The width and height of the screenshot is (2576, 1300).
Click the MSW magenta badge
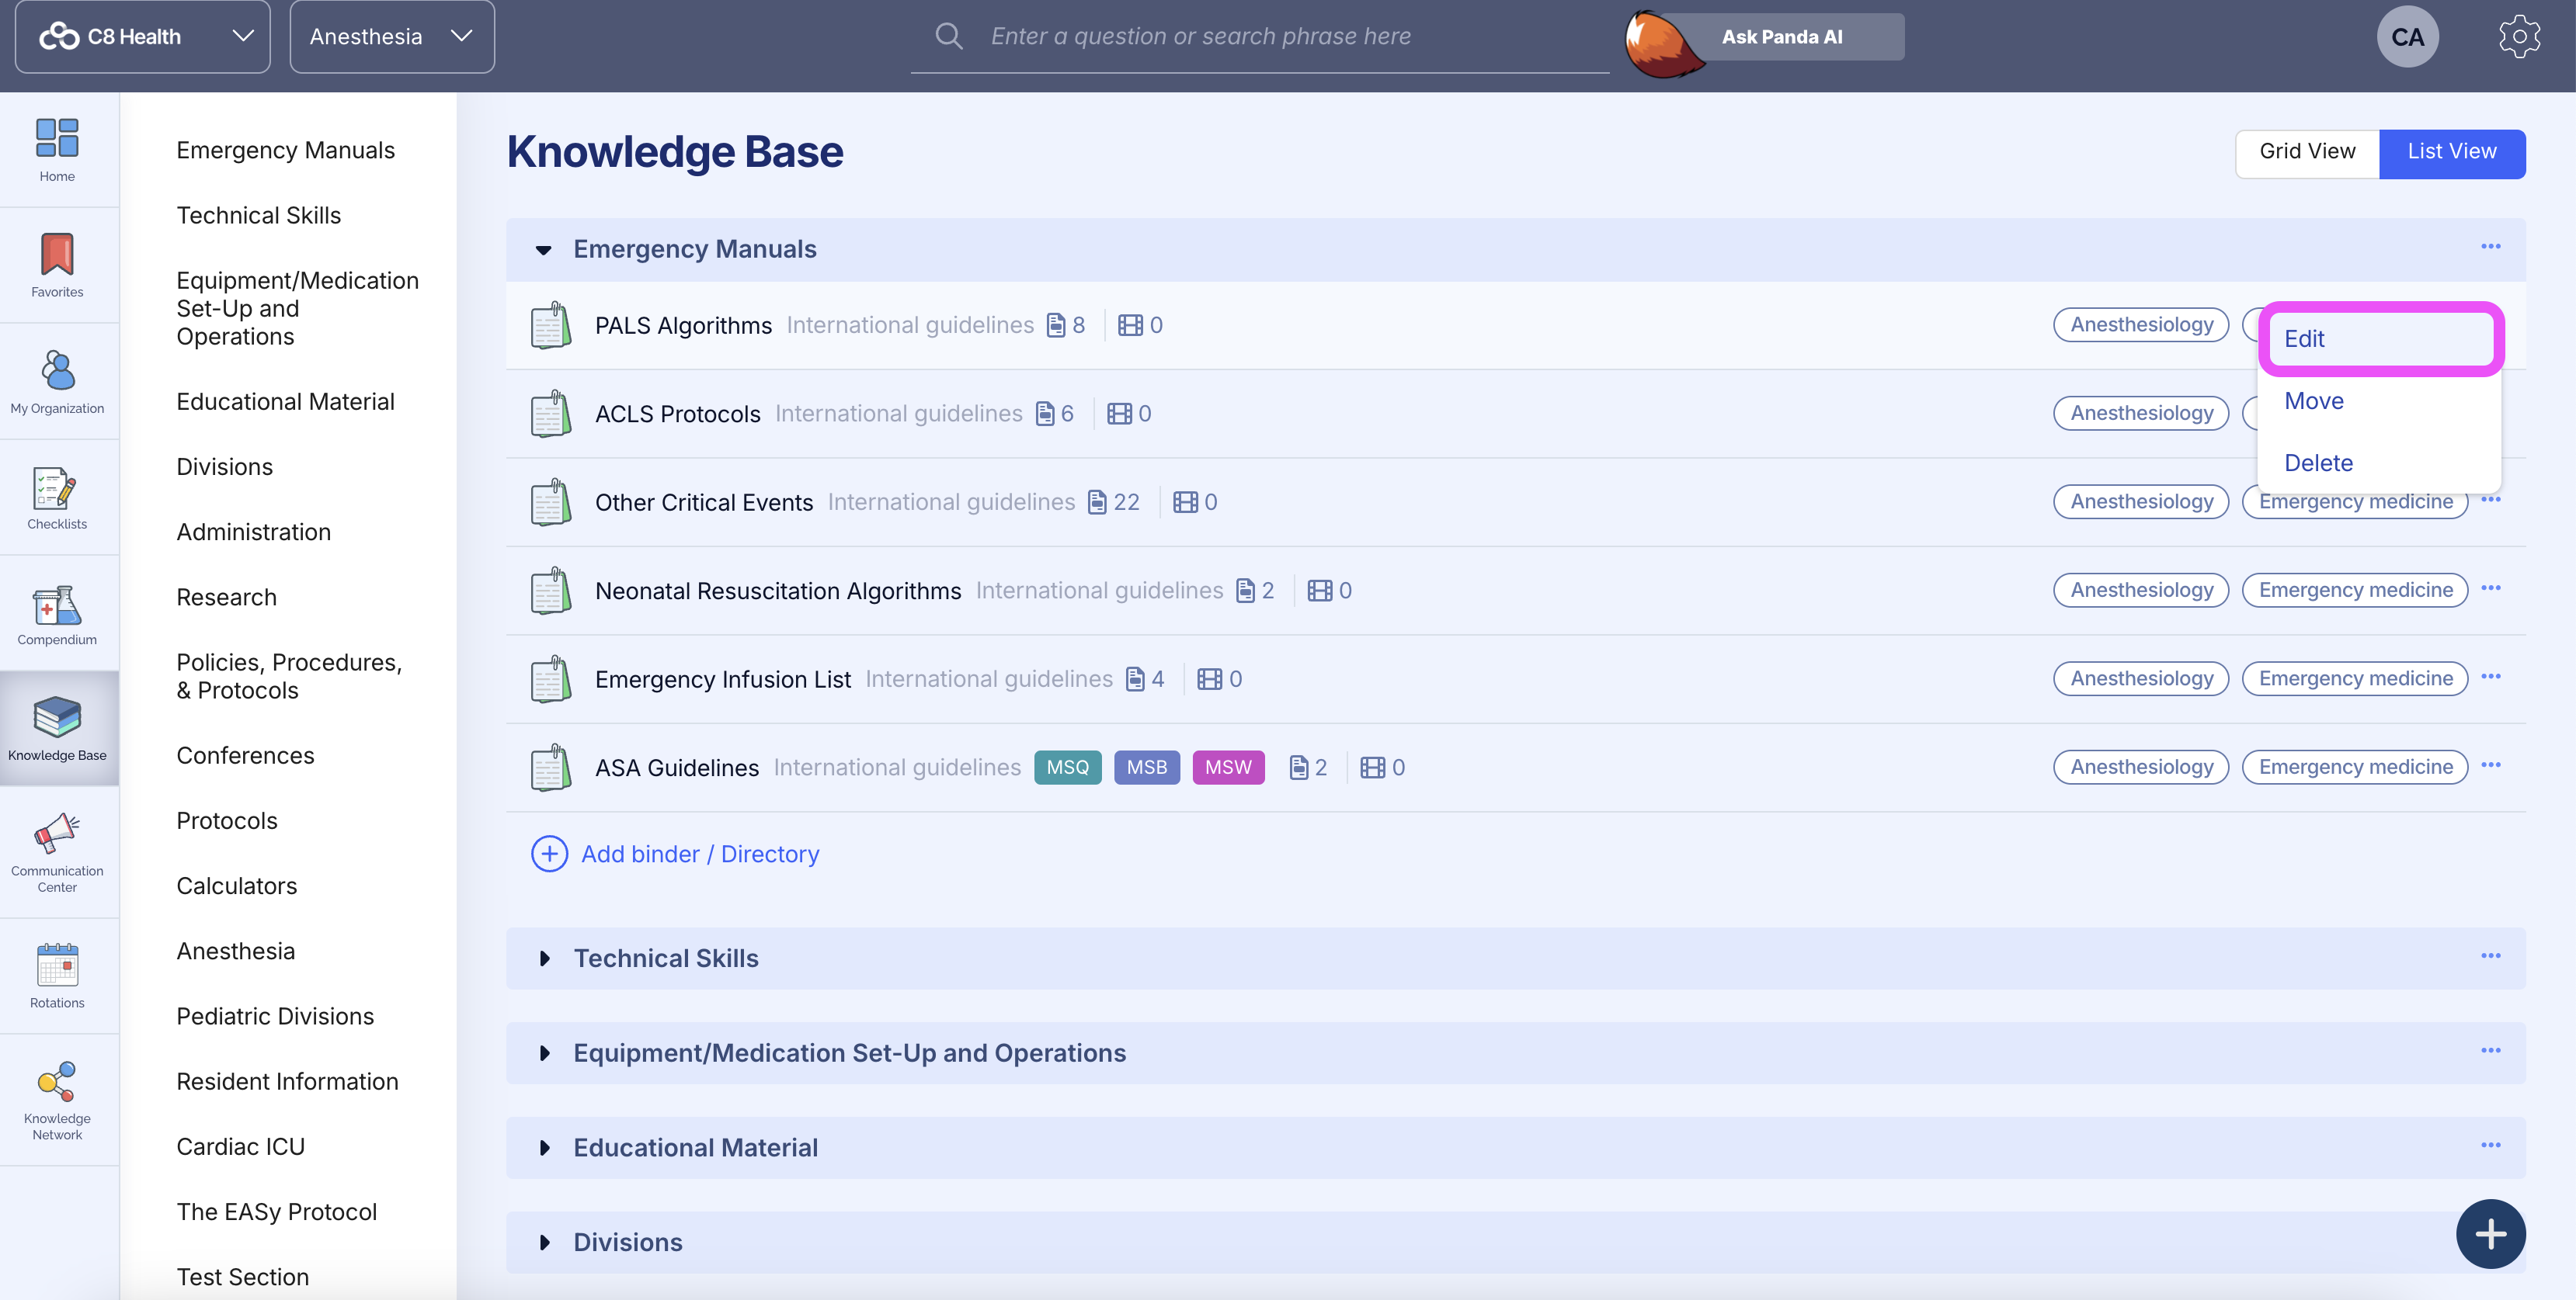pos(1228,768)
